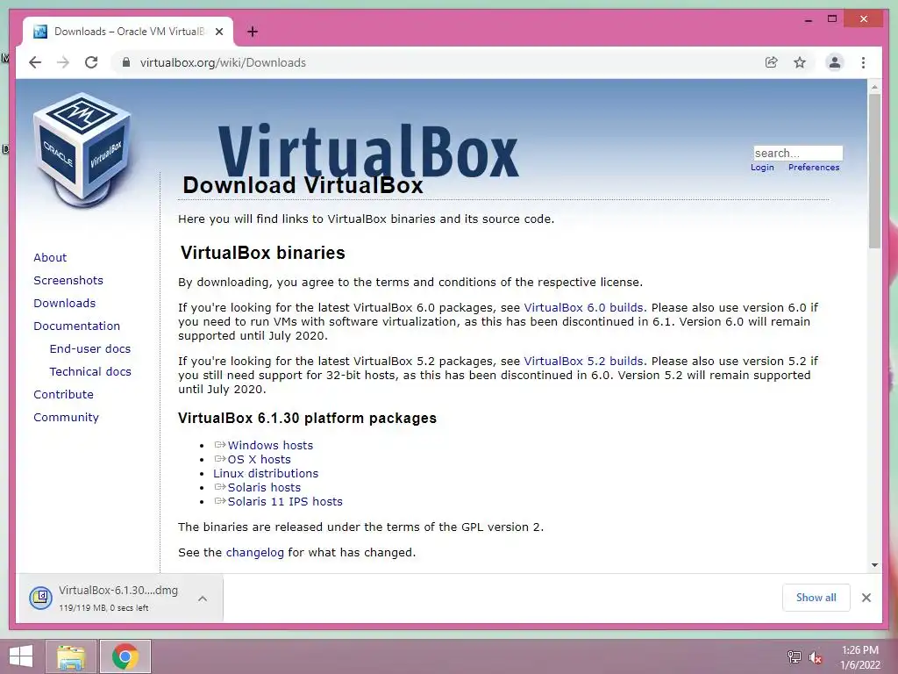This screenshot has width=898, height=674.
Task: Click the dmg file icon in downloads bar
Action: click(41, 598)
